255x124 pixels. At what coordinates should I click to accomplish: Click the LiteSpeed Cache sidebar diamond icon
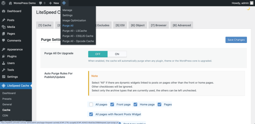[4, 86]
